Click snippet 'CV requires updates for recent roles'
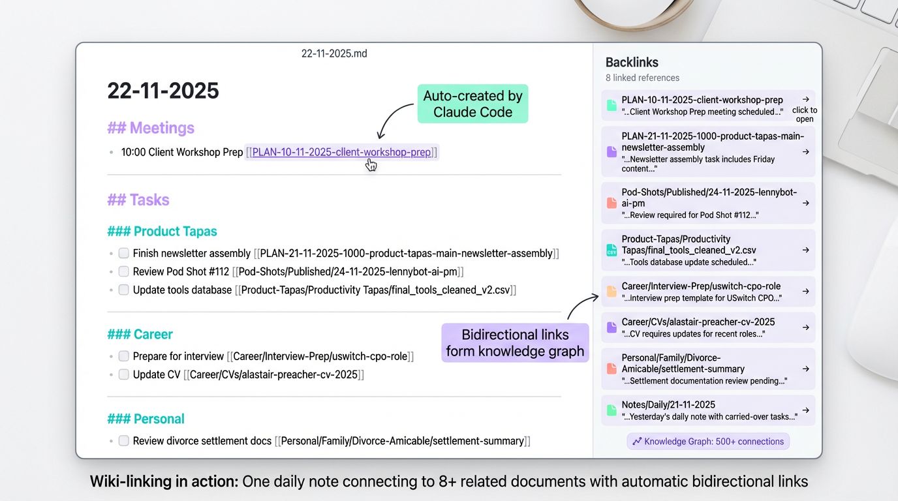898x501 pixels. (693, 334)
